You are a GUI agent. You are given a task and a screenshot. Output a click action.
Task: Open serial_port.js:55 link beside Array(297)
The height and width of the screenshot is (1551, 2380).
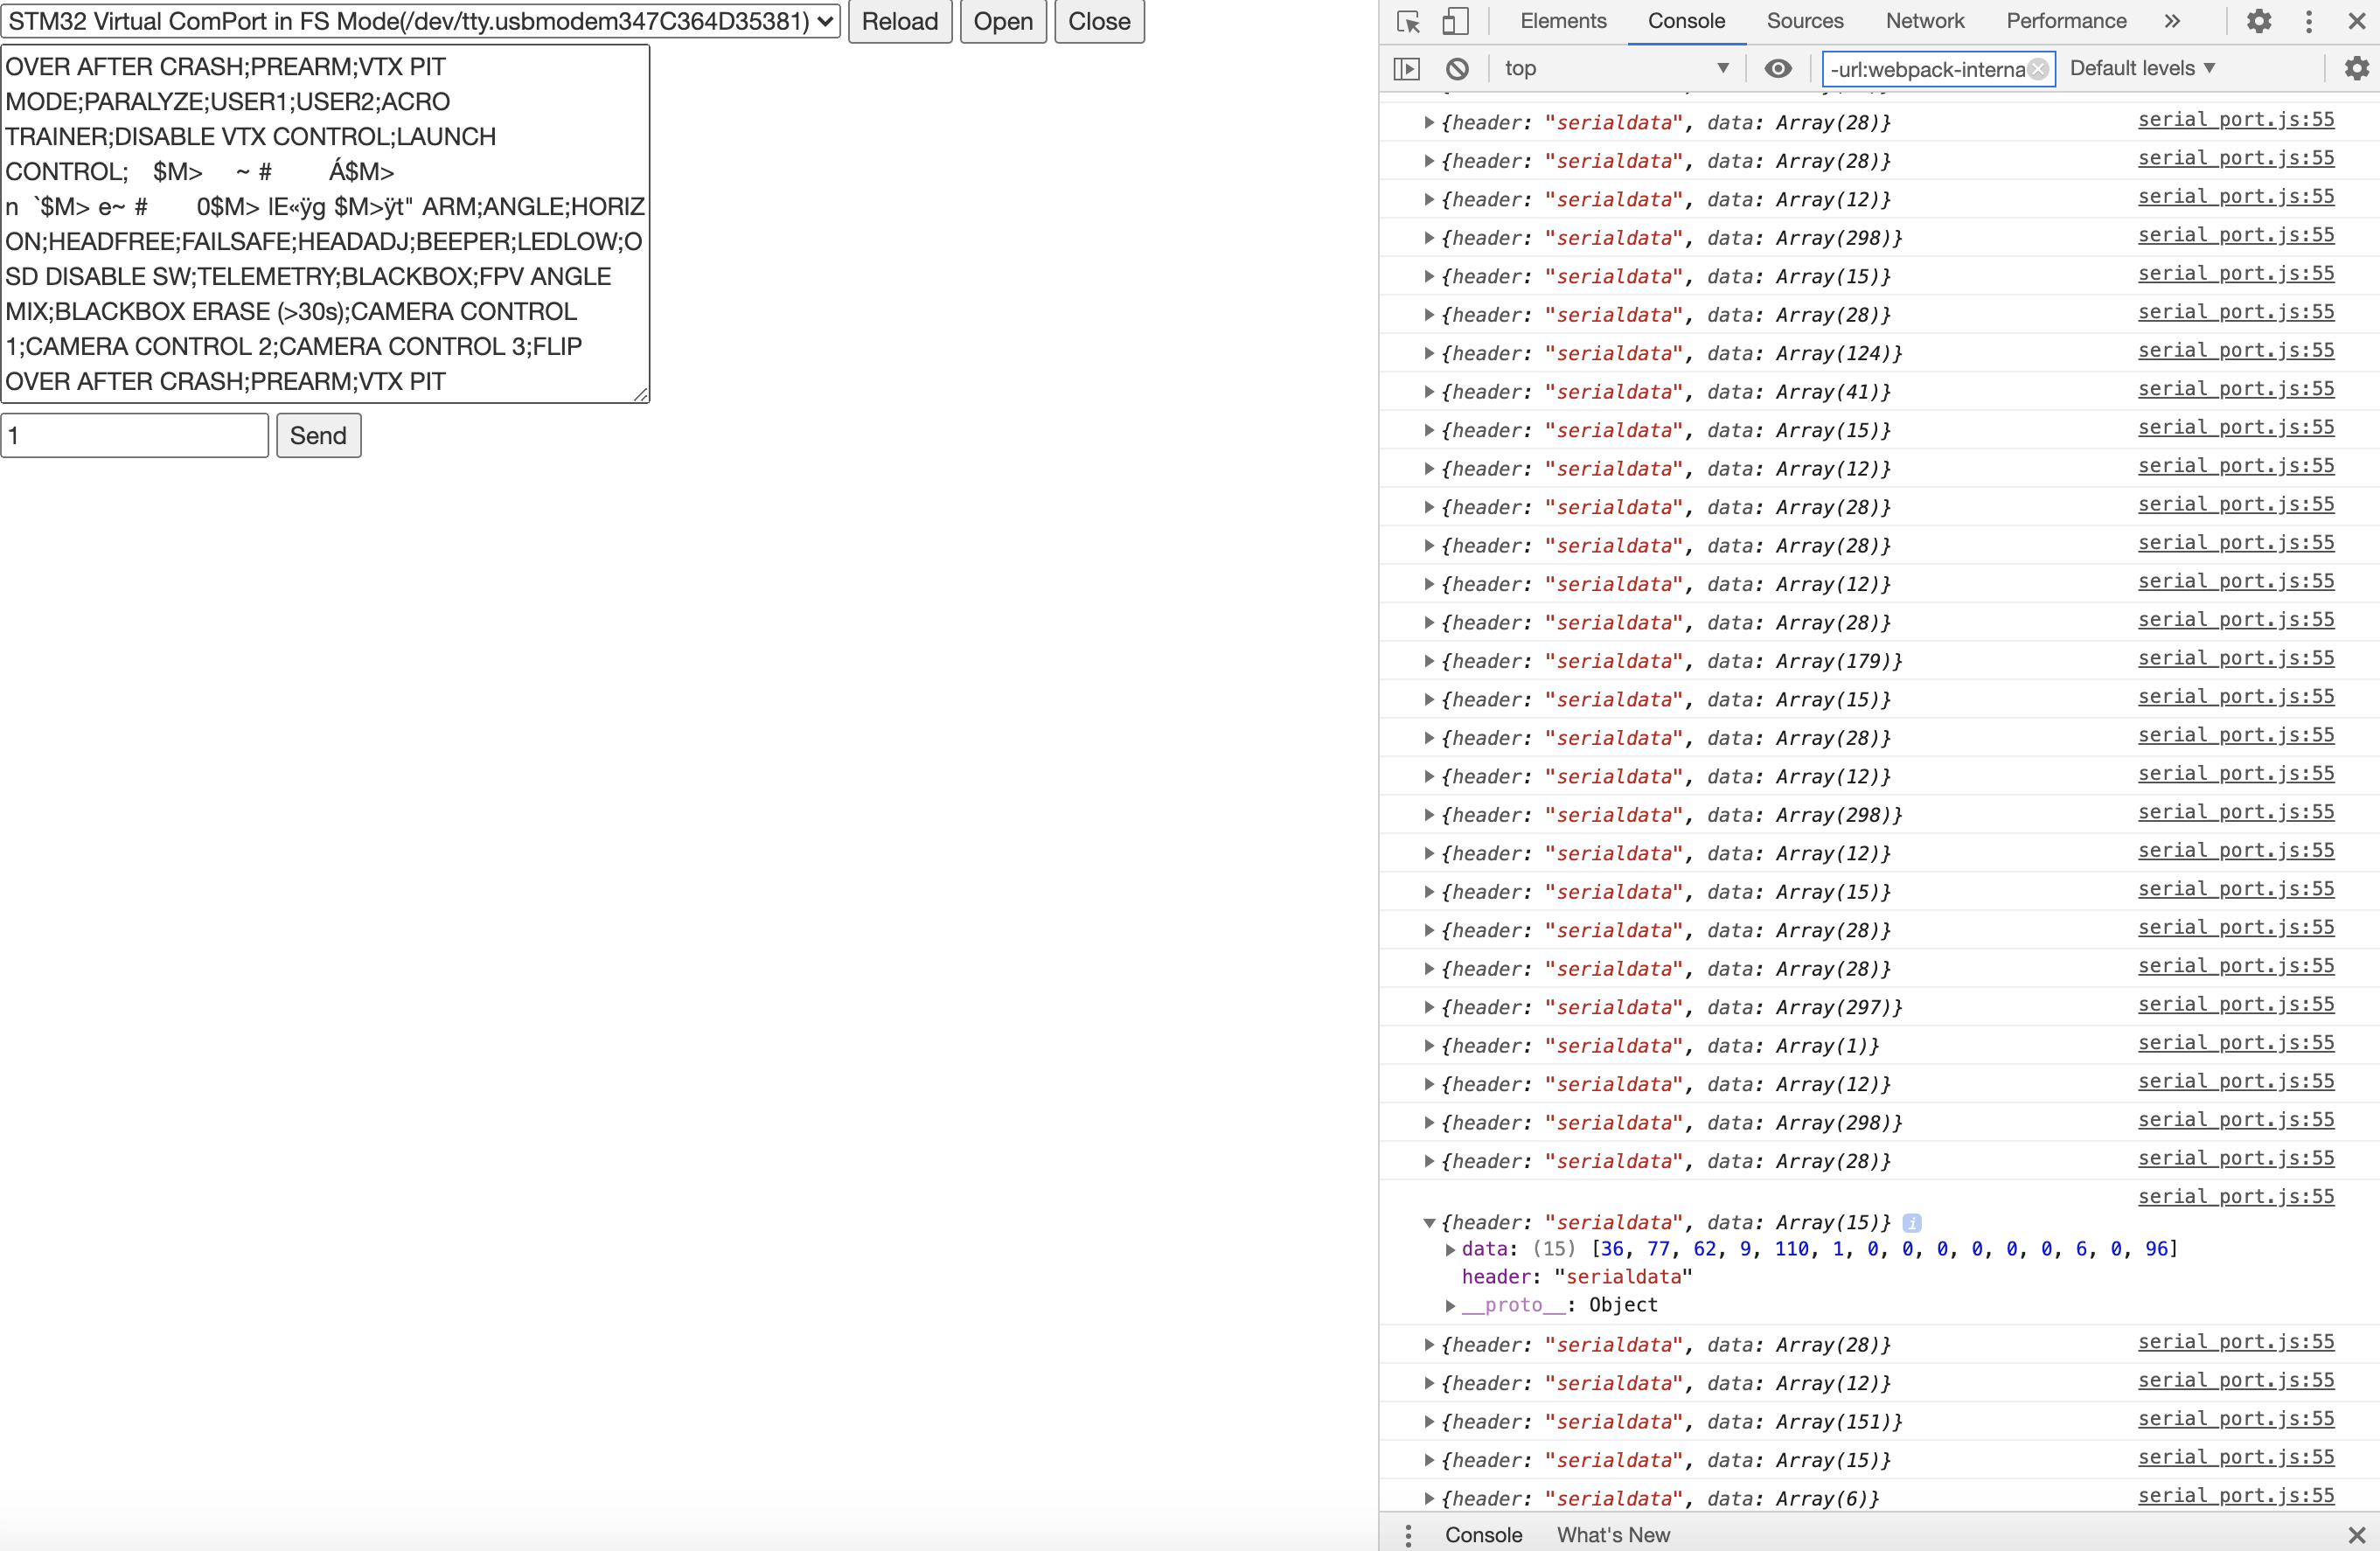pyautogui.click(x=2236, y=1004)
